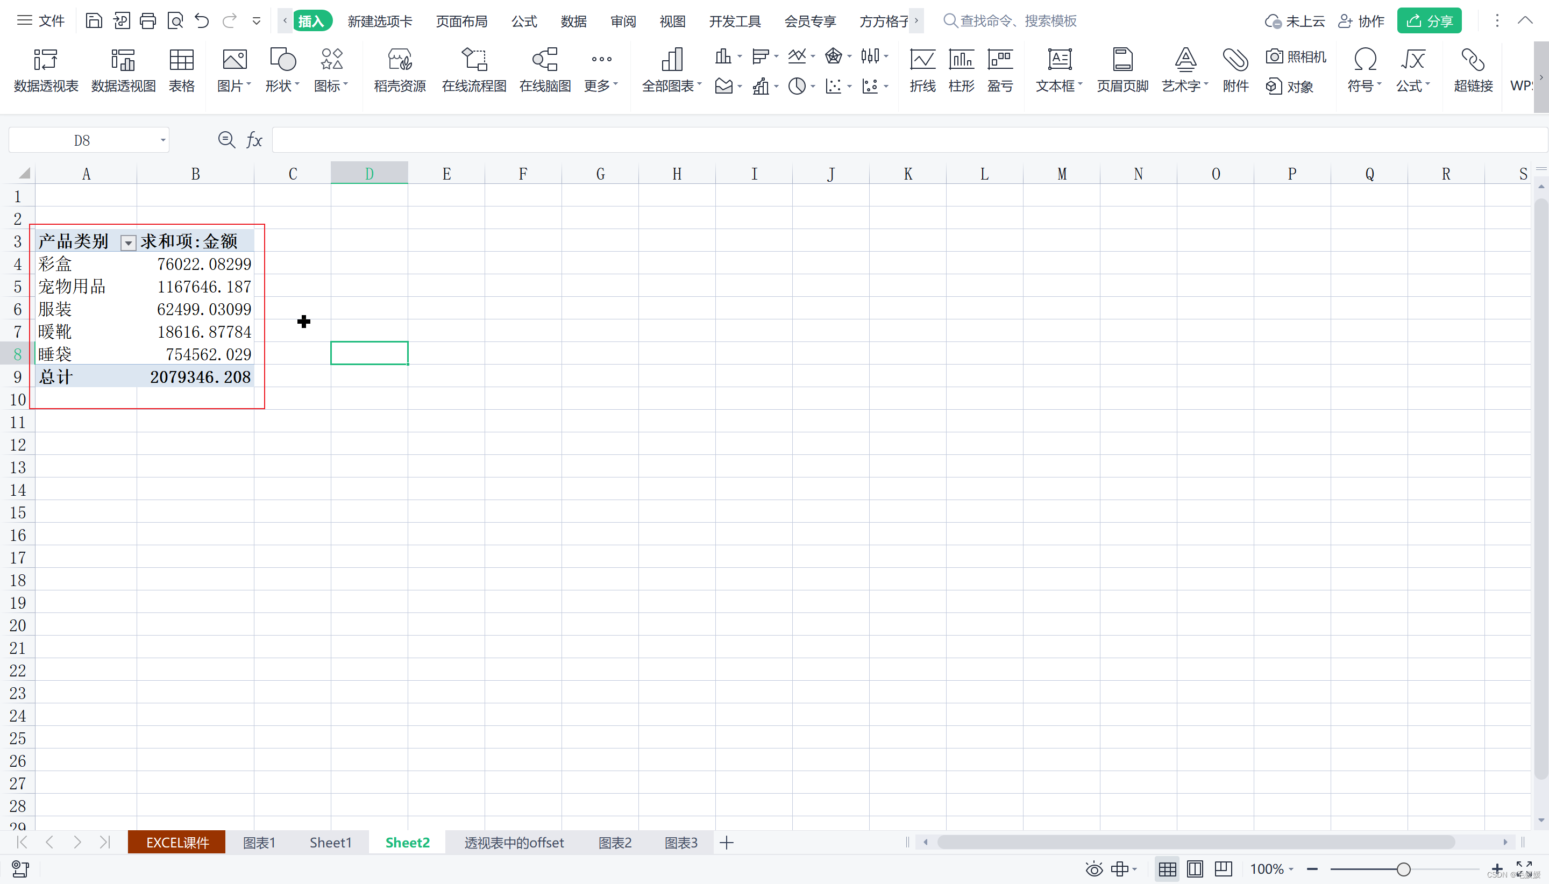Open the 开发工具 tab
The image size is (1549, 884).
click(x=735, y=22)
